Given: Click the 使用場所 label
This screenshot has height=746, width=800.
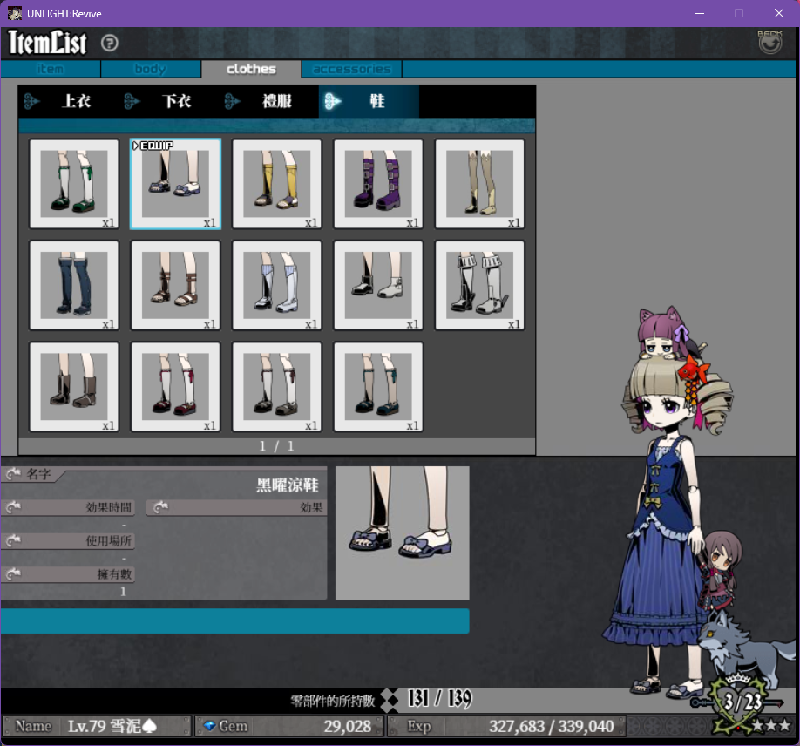Looking at the screenshot, I should pos(108,540).
